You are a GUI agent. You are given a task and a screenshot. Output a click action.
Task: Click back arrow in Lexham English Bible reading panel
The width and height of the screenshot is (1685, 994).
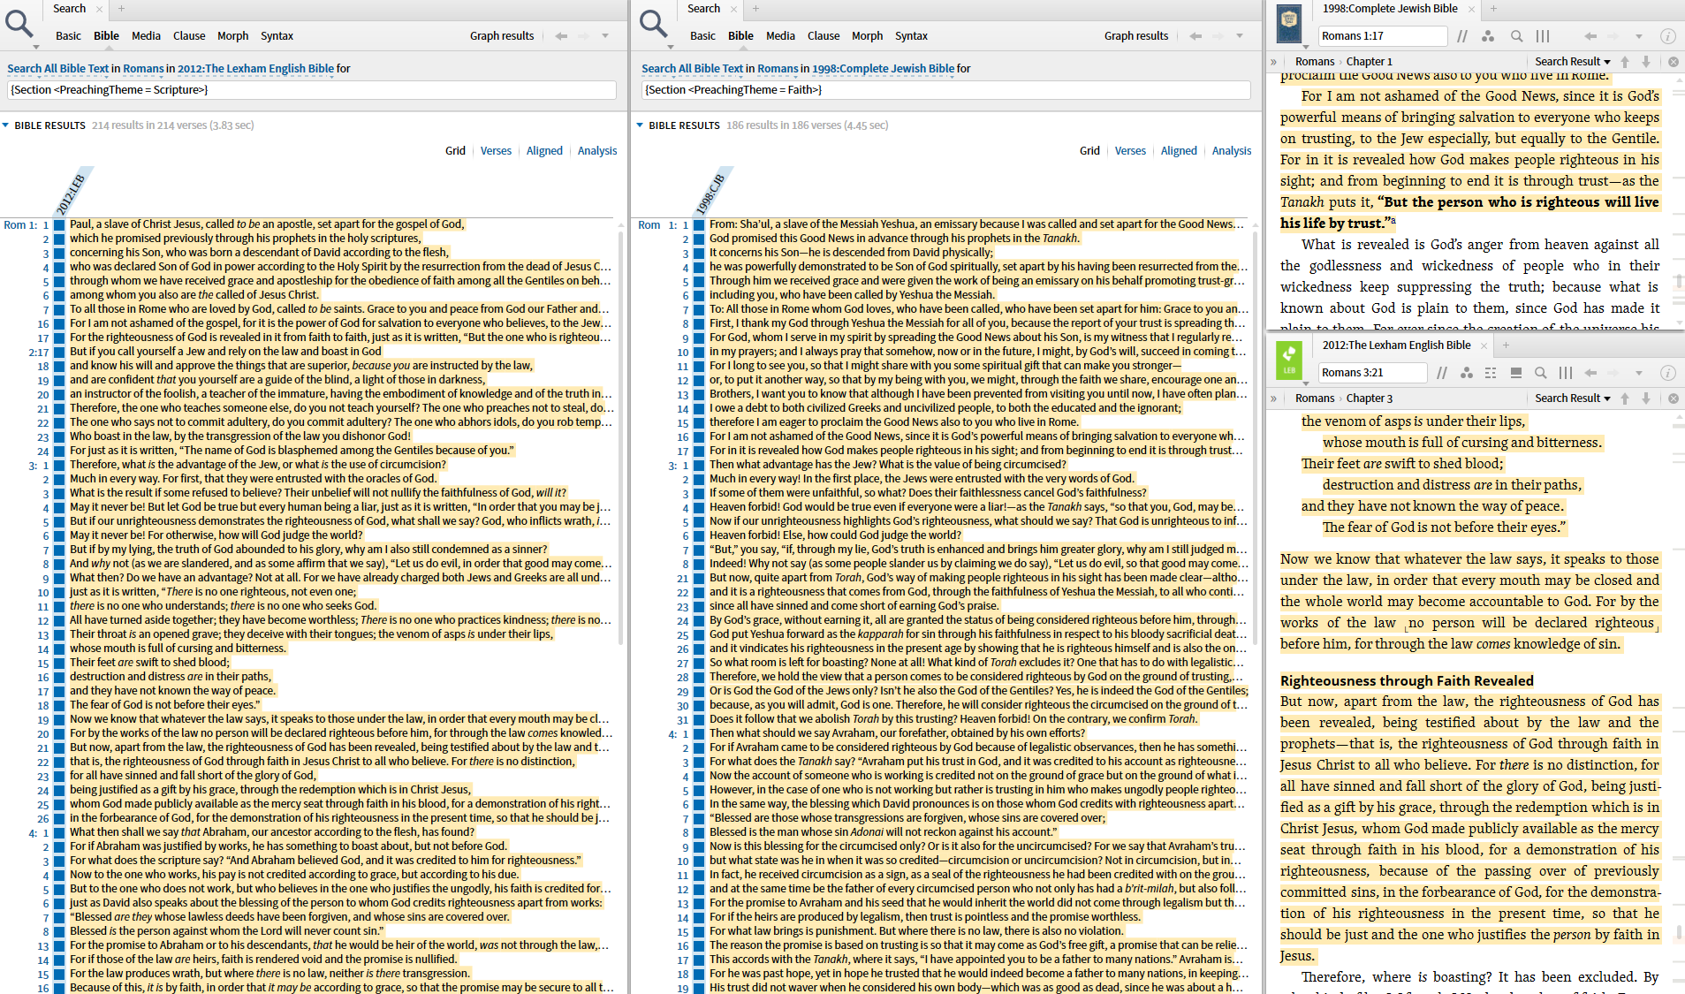tap(1590, 373)
